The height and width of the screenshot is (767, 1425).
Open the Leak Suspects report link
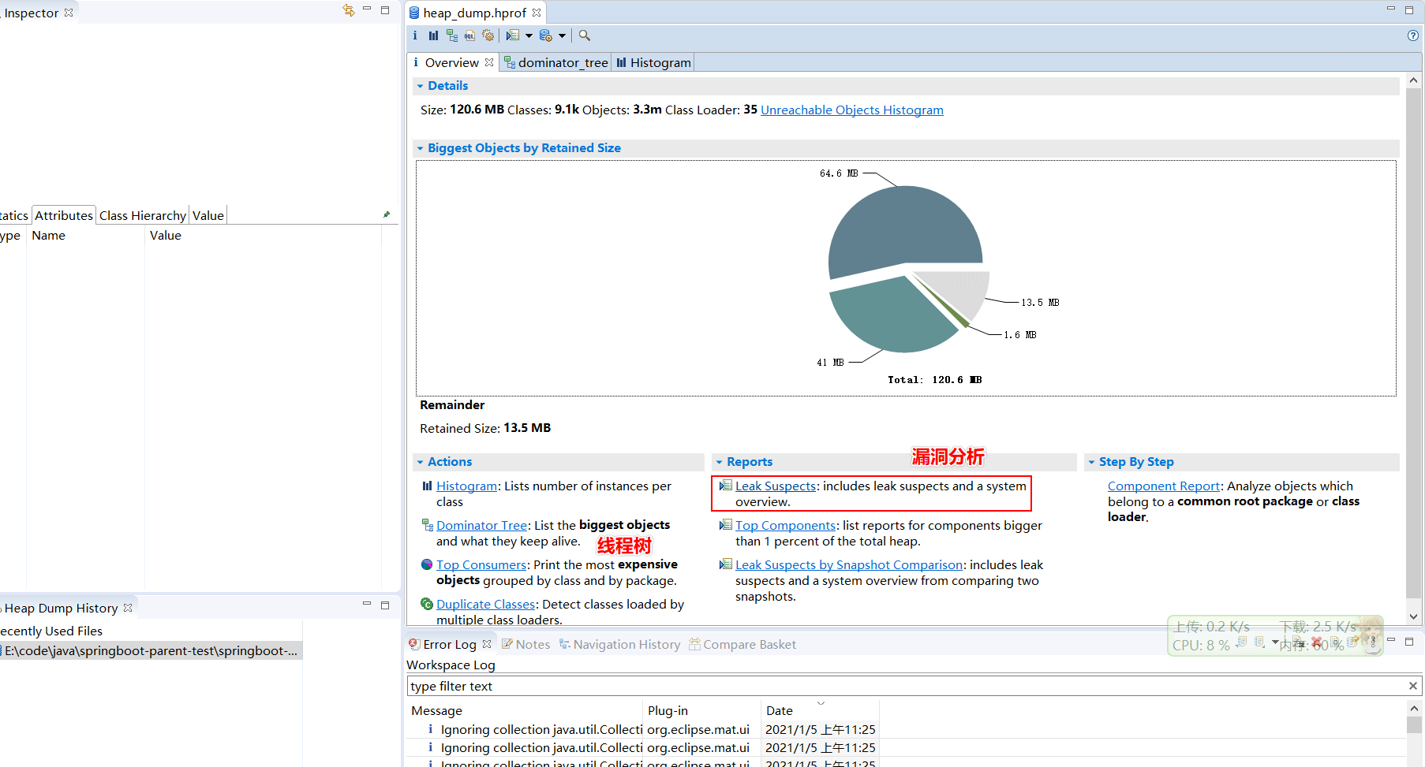(776, 486)
